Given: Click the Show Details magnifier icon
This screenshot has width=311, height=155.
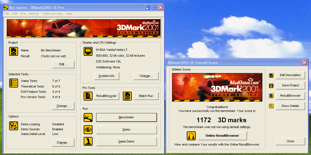Looking at the screenshot, I should (x=271, y=106).
